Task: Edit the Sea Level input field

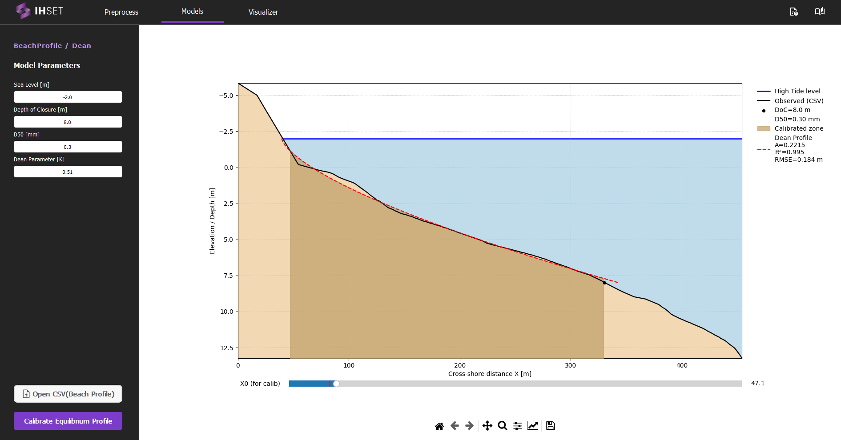Action: tap(68, 97)
